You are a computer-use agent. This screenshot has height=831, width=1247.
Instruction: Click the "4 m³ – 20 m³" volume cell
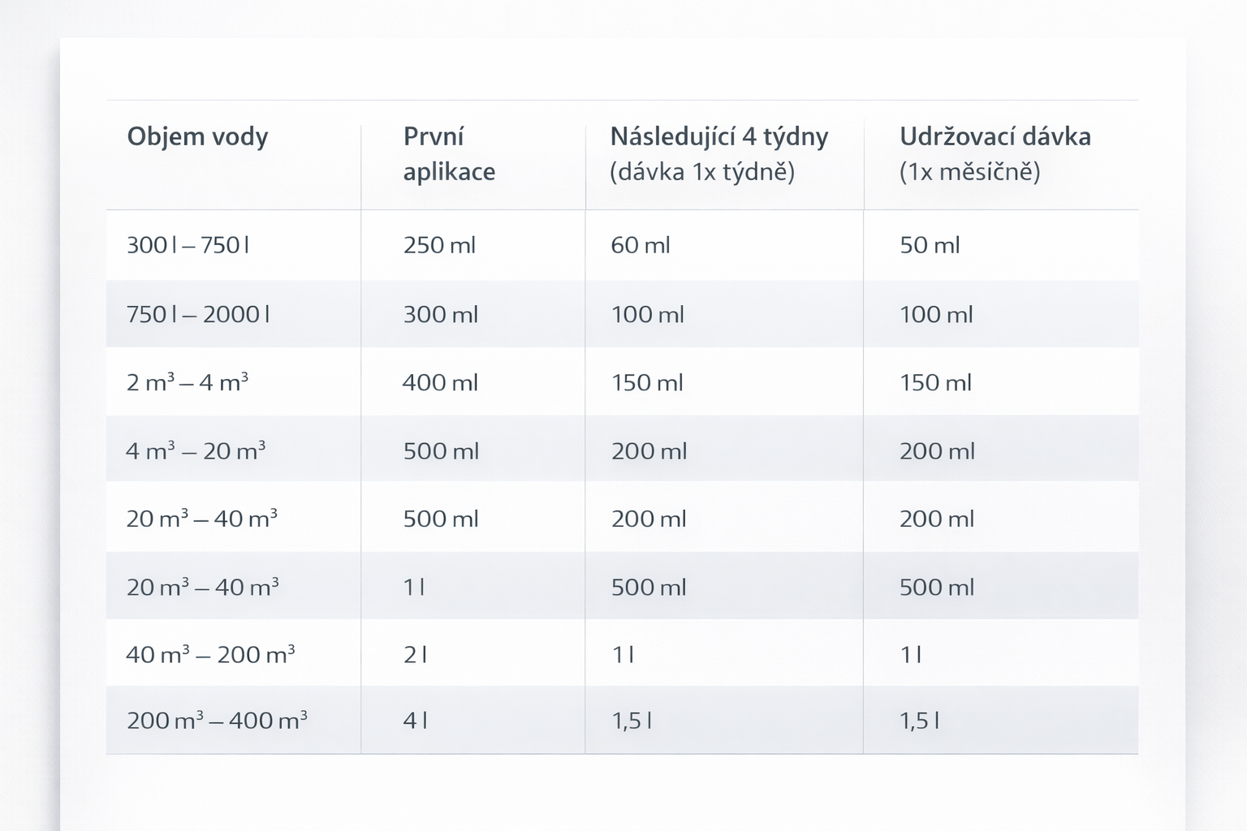click(196, 450)
